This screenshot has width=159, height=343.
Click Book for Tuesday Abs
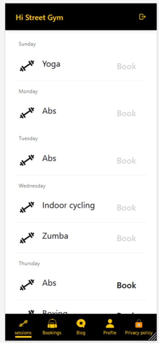(x=126, y=161)
